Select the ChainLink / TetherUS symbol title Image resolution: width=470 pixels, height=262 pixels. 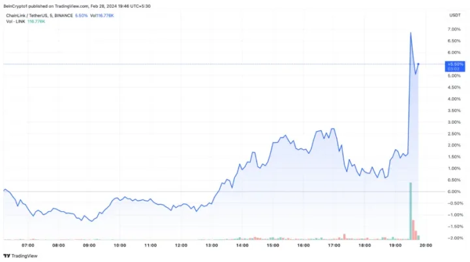coord(39,16)
